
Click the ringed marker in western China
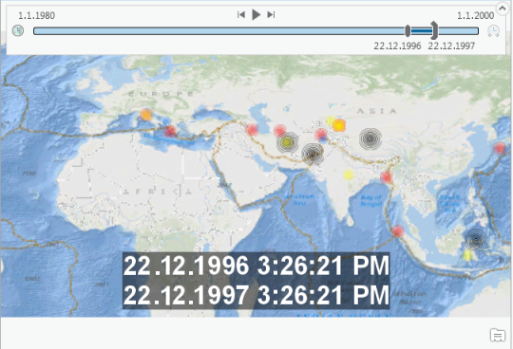370,138
